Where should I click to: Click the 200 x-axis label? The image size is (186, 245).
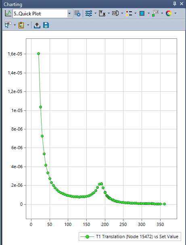click(x=105, y=224)
